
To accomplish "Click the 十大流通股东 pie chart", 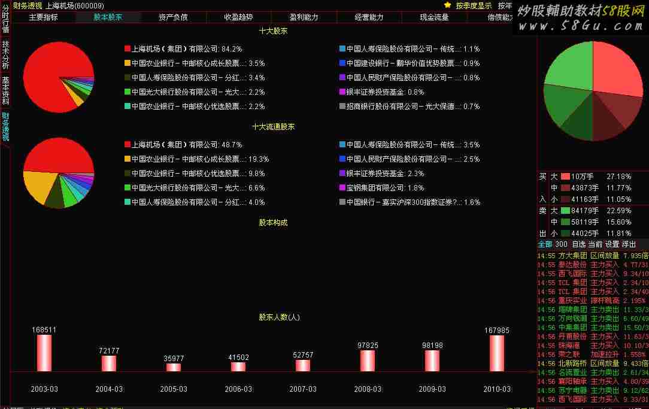I will coord(59,173).
